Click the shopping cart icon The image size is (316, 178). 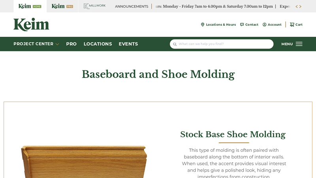292,25
